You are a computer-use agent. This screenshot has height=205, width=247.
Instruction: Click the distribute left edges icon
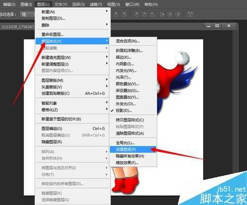click(162, 14)
